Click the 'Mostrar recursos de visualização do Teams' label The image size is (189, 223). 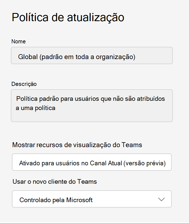coord(77,145)
